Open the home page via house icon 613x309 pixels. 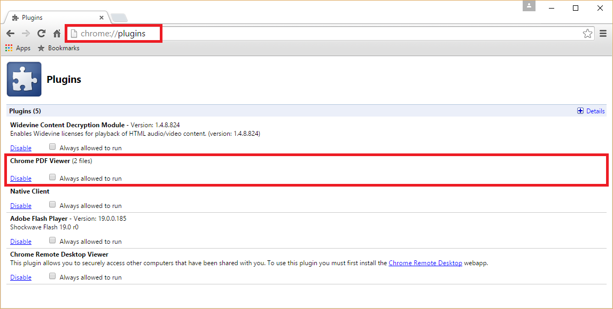tap(57, 34)
